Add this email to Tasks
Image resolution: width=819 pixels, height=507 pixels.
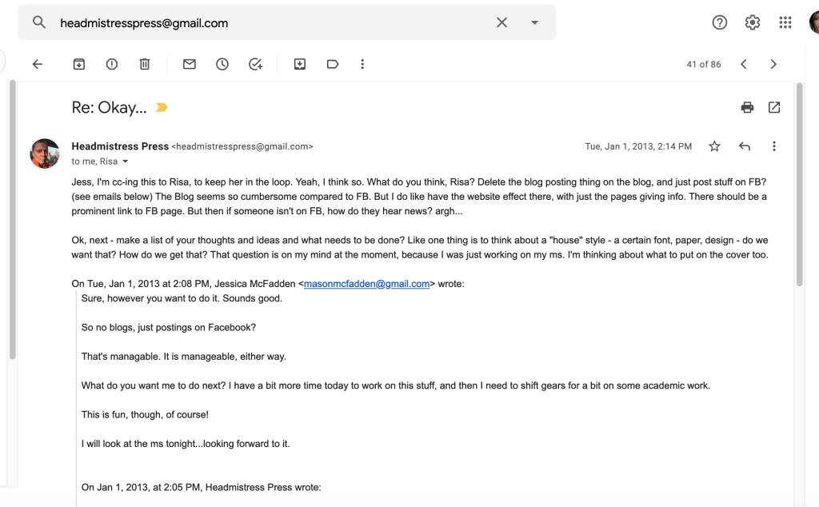coord(255,65)
